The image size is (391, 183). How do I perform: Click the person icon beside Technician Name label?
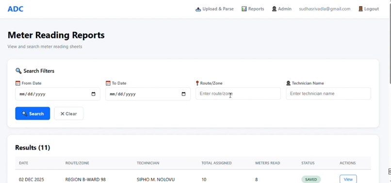pos(289,83)
